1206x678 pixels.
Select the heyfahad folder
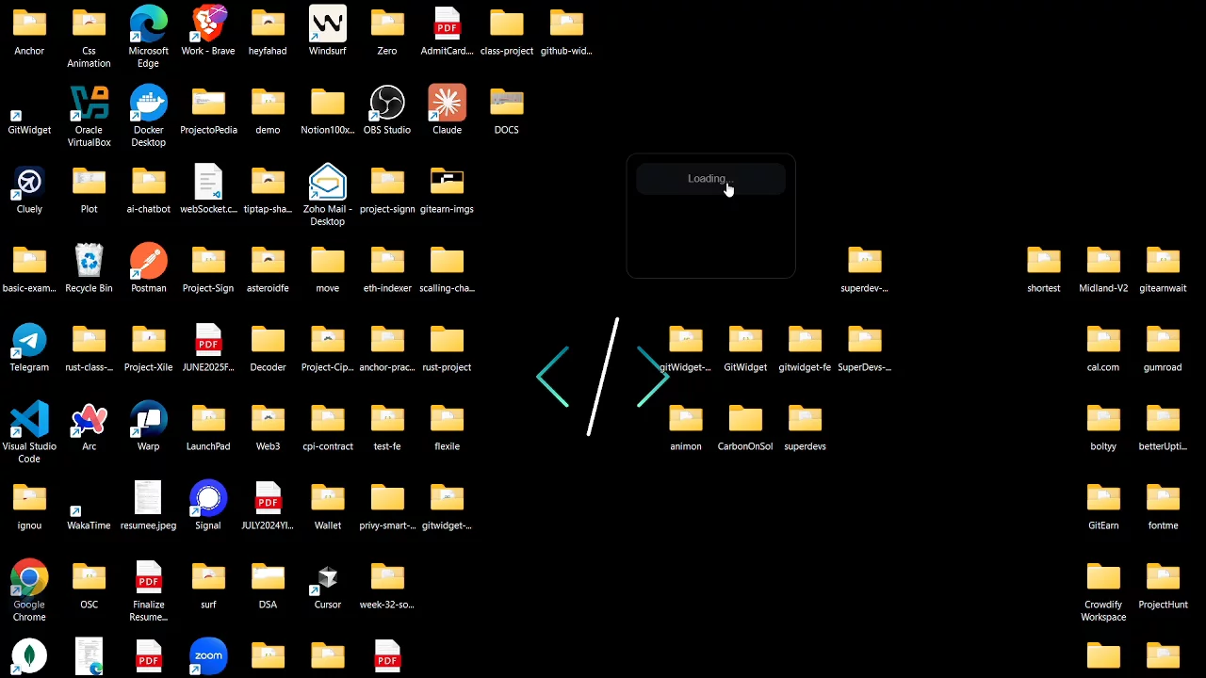pyautogui.click(x=268, y=24)
